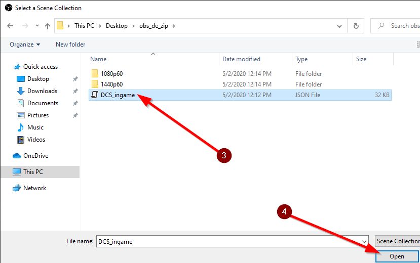
Task: Sort files by Date modified column
Action: pyautogui.click(x=241, y=59)
